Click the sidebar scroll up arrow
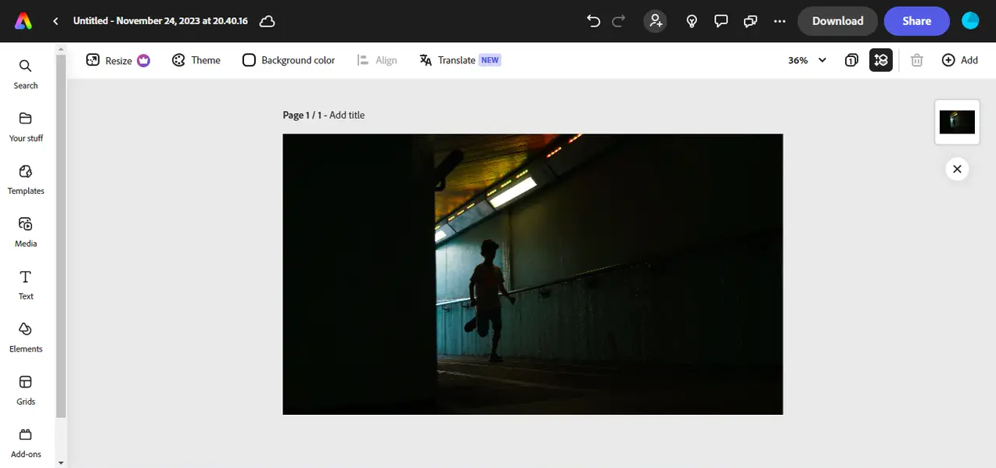 pyautogui.click(x=61, y=48)
